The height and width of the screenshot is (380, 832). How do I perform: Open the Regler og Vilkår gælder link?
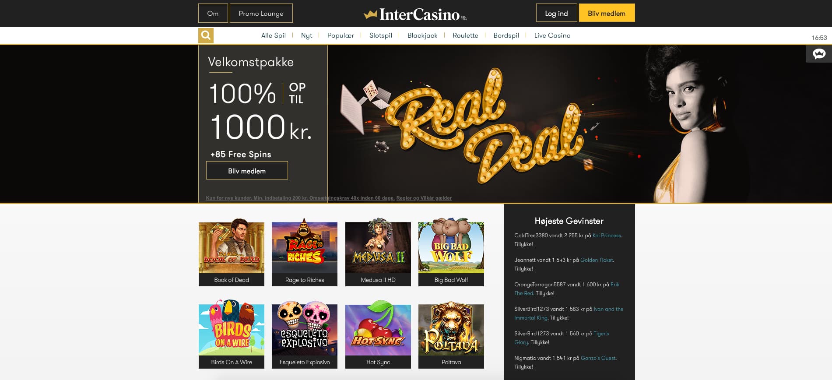point(424,198)
